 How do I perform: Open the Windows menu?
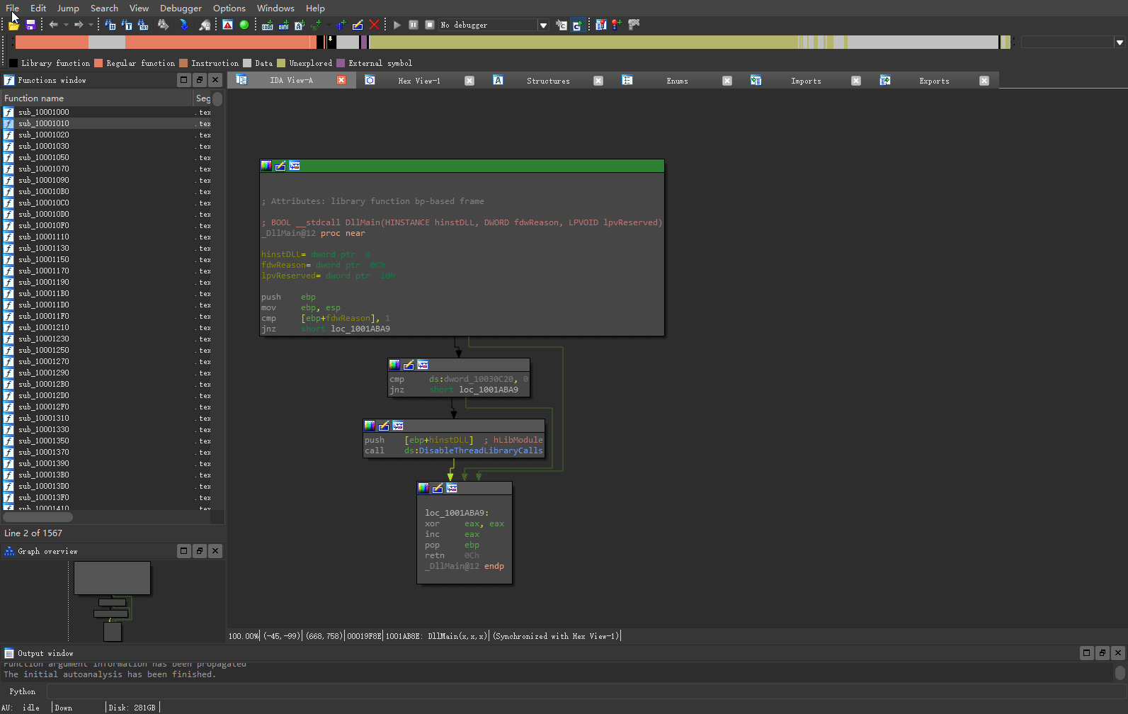pos(275,8)
